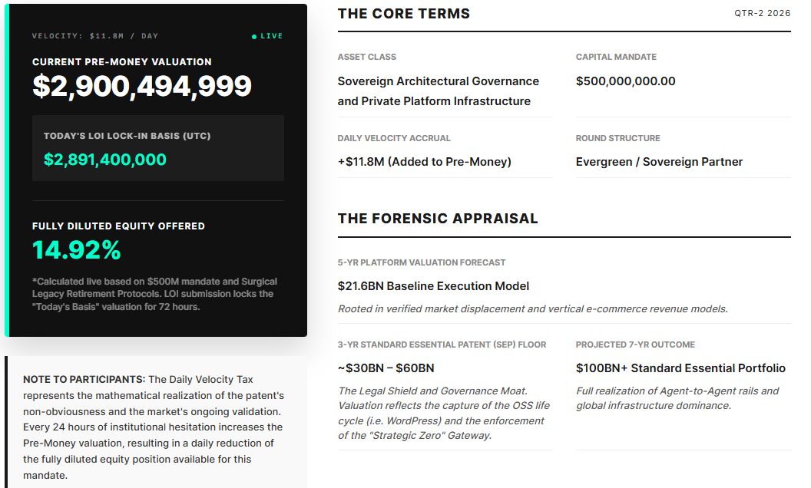This screenshot has height=488, width=811.
Task: Select the $2,900,494,999 pre-money valuation figure
Action: 142,86
